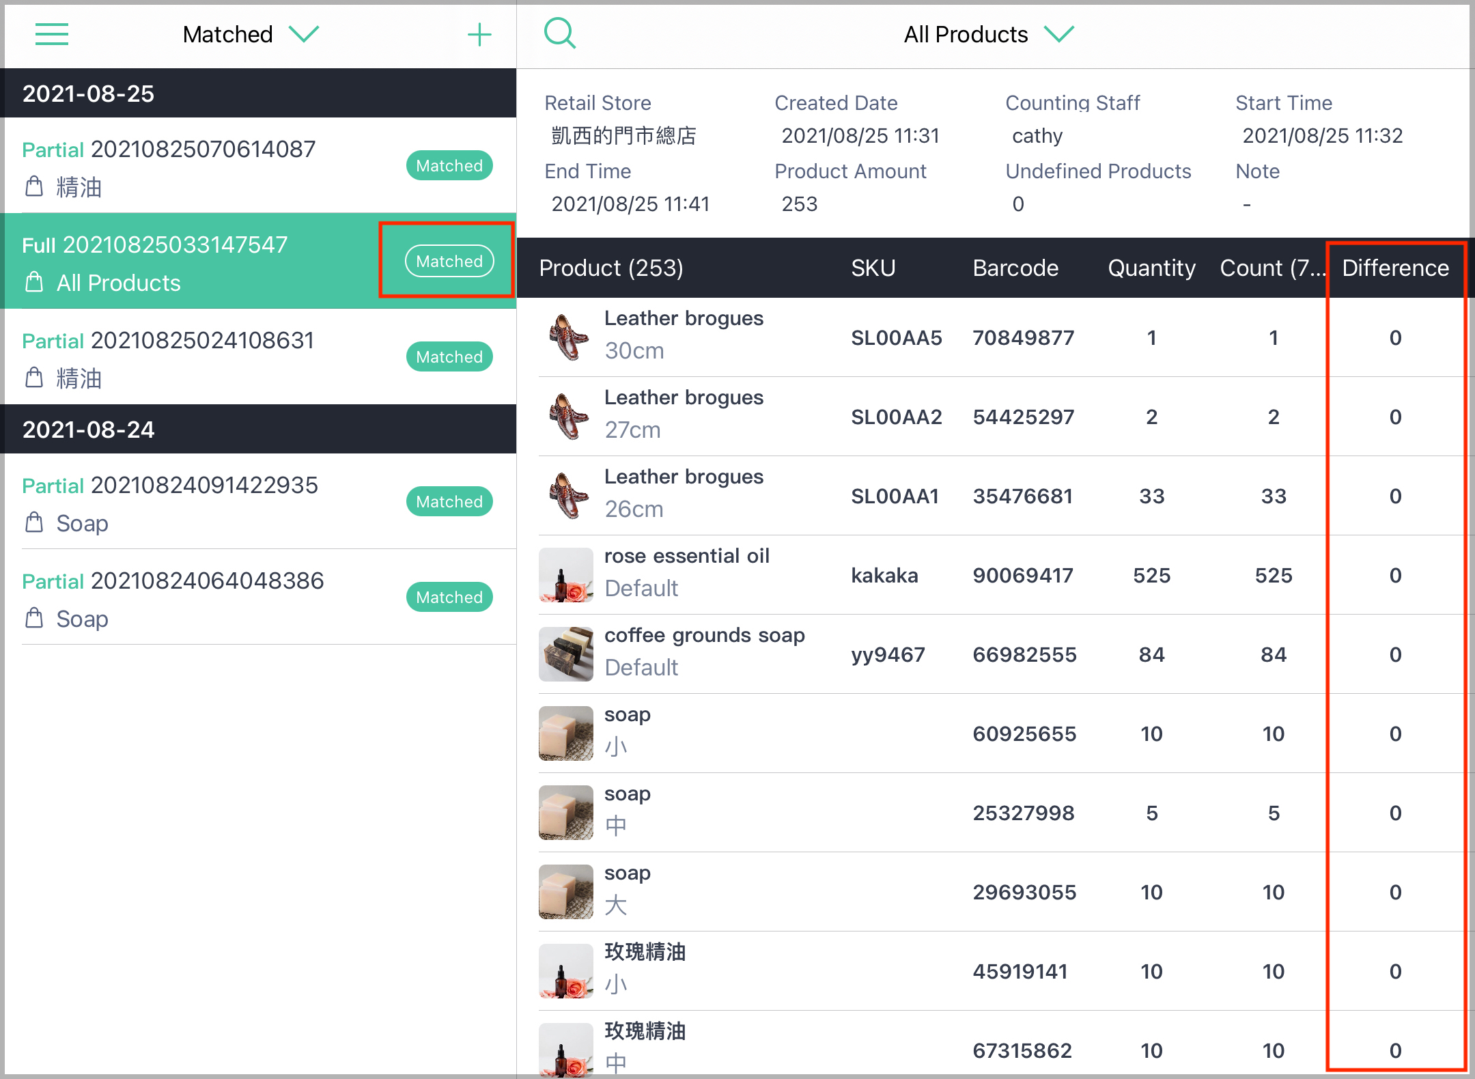
Task: Open the hamburger menu icon
Action: click(x=52, y=34)
